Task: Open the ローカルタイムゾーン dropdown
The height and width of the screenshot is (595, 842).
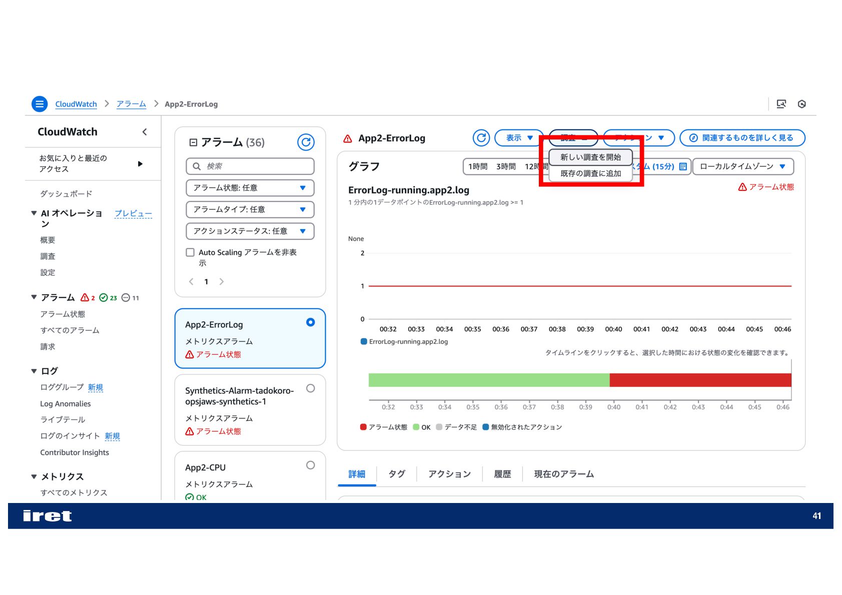Action: click(743, 166)
